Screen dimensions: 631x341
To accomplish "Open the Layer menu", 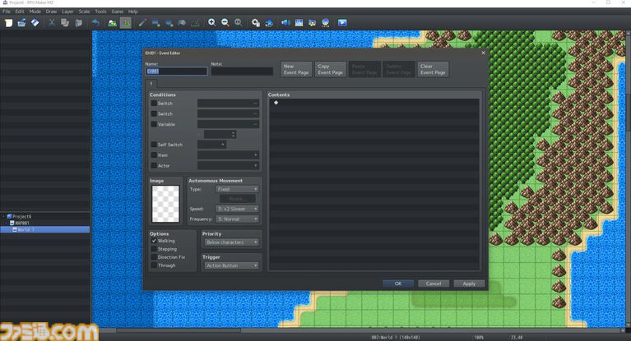I will (67, 12).
